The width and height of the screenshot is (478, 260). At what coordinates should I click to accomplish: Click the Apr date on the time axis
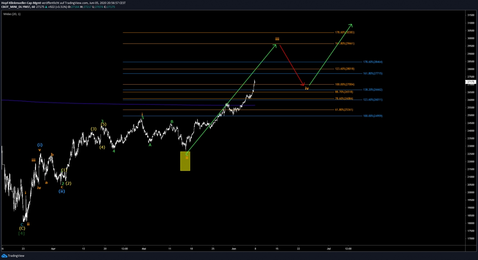tap(53, 248)
